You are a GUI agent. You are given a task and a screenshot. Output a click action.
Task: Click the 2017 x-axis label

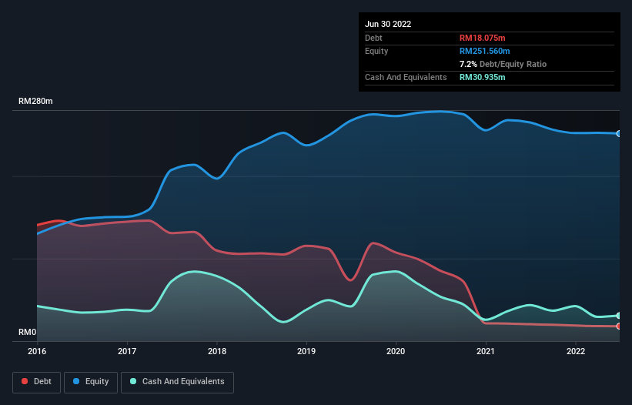point(127,351)
